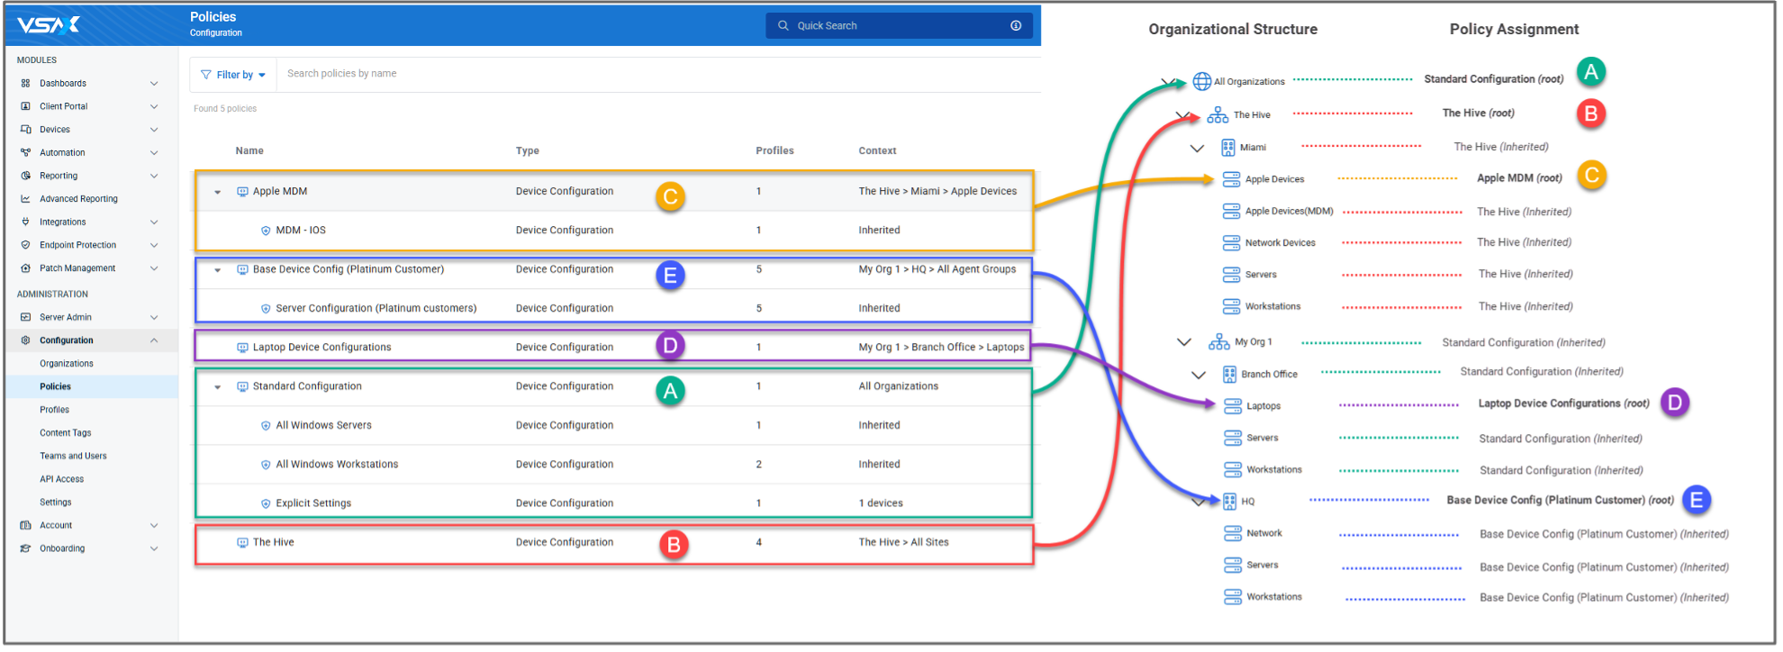Click the Laptops group icon in tree
Viewport: 1783px width, 652px height.
click(x=1233, y=406)
